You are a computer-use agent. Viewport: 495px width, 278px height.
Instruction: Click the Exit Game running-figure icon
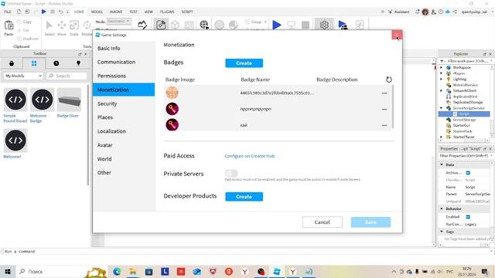coord(360,25)
